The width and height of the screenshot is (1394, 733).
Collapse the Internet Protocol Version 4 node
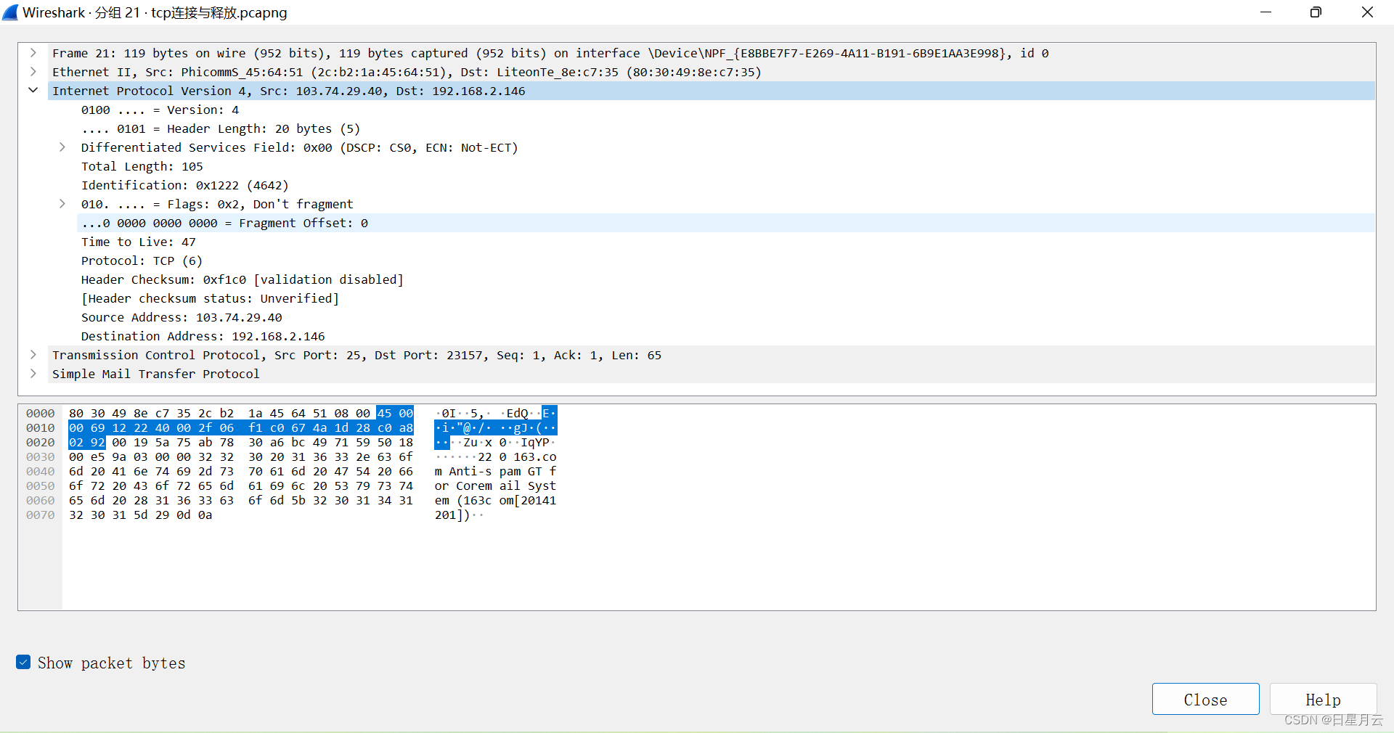click(33, 91)
